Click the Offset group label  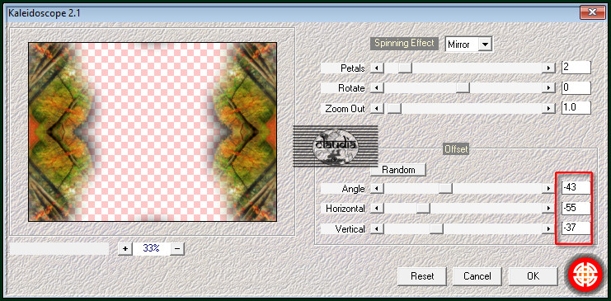point(456,148)
